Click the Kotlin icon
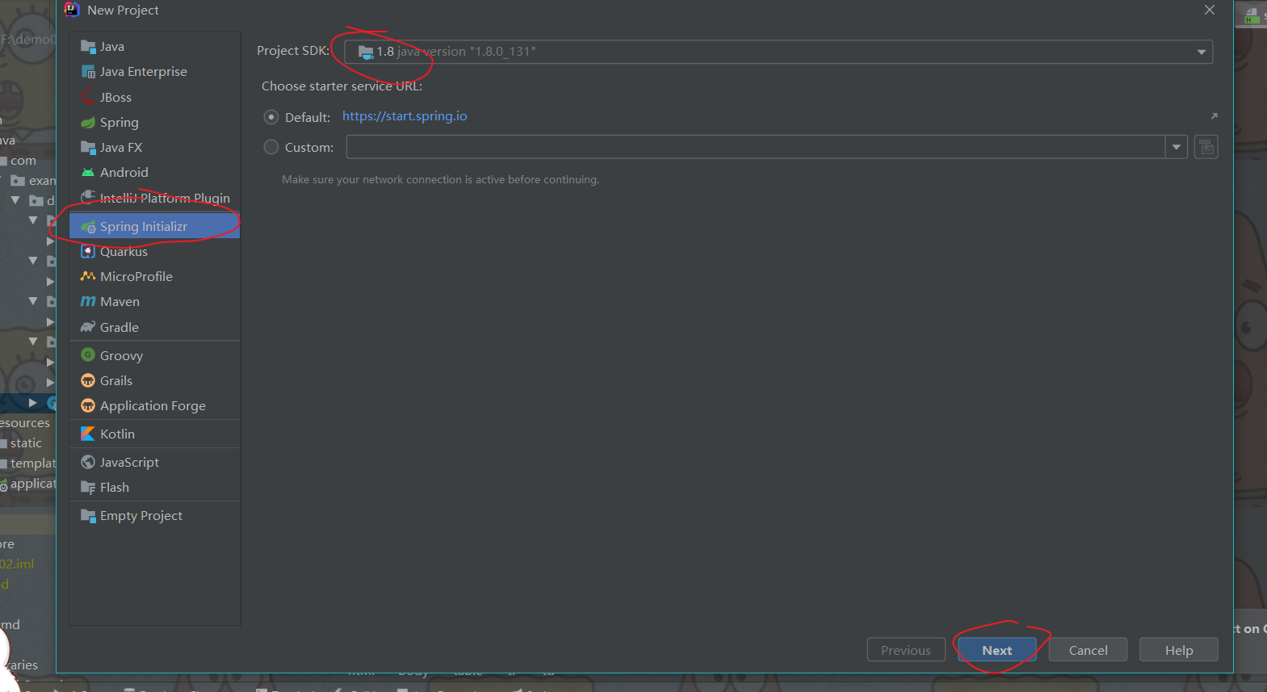 click(88, 434)
